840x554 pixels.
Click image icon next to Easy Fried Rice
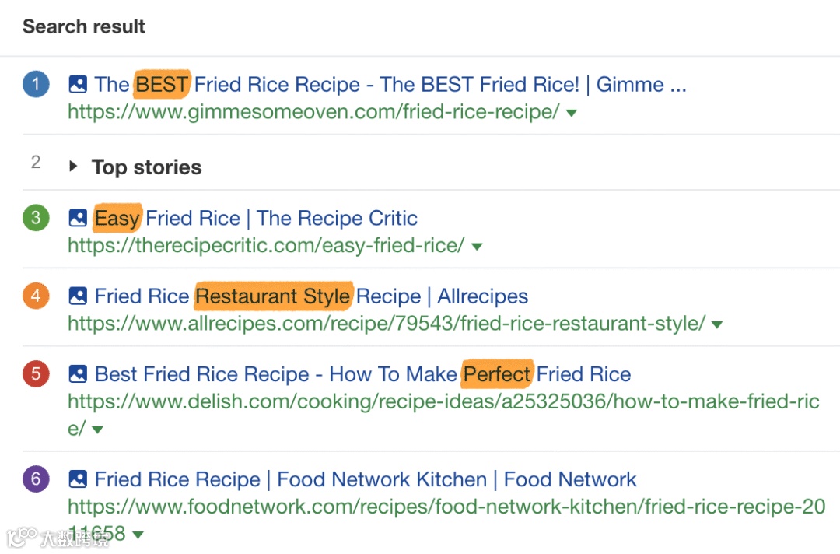[78, 218]
